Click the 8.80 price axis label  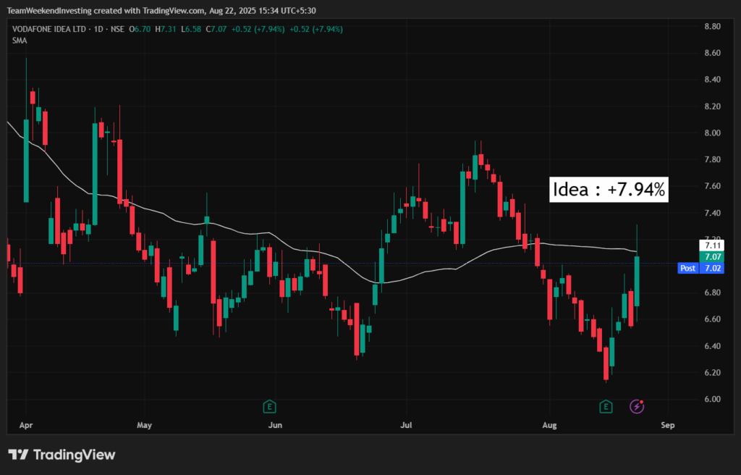pos(712,27)
